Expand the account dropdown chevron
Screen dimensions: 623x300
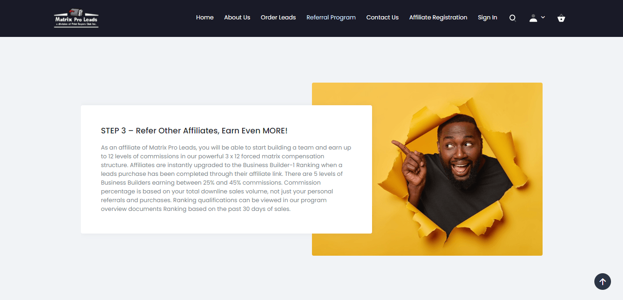543,17
